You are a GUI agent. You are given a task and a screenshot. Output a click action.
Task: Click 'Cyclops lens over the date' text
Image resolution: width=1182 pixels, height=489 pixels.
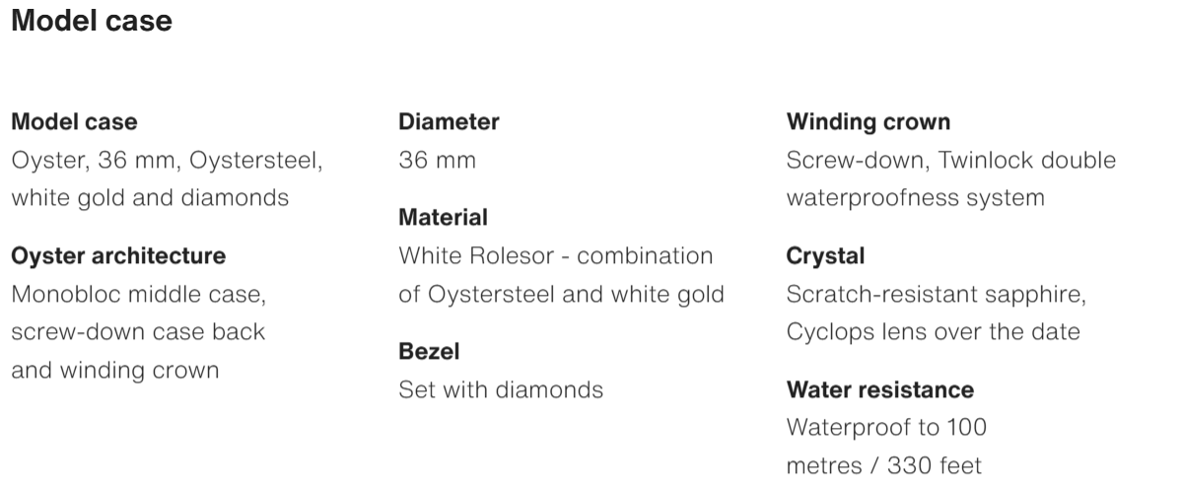(x=933, y=331)
